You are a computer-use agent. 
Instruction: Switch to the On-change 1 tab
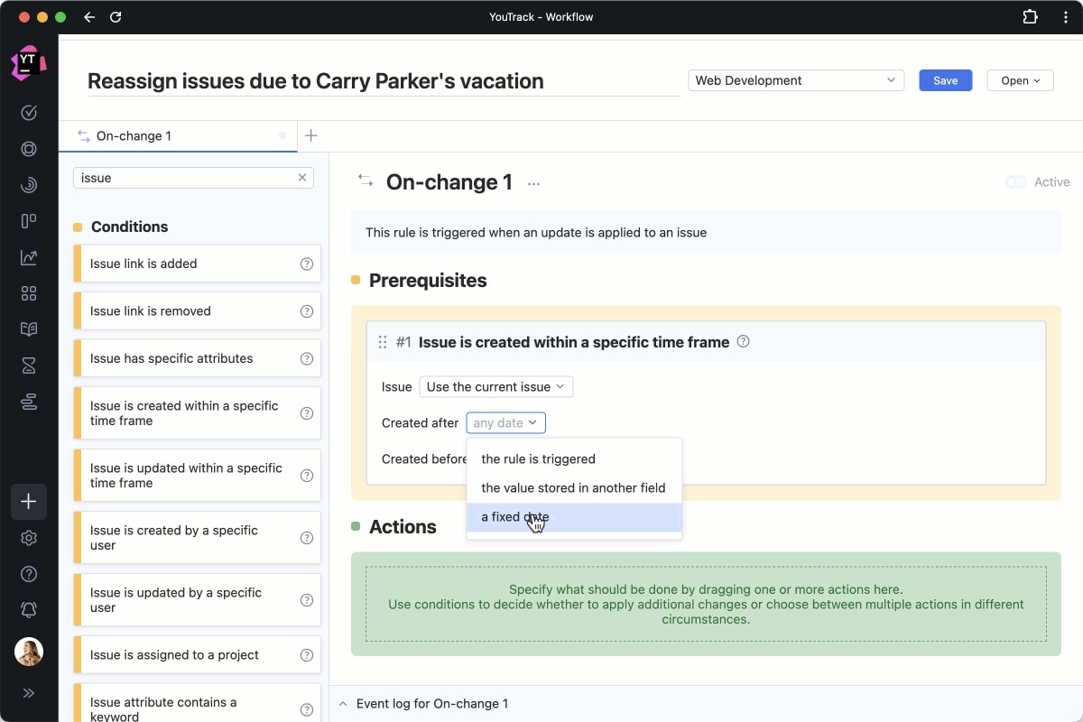point(134,136)
